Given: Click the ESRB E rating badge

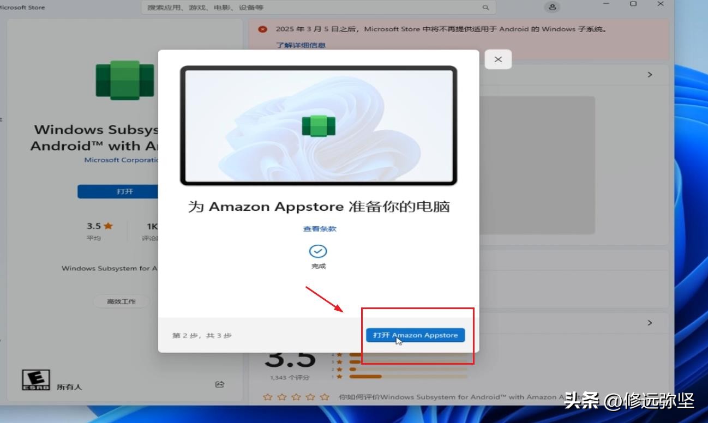Looking at the screenshot, I should (x=36, y=380).
